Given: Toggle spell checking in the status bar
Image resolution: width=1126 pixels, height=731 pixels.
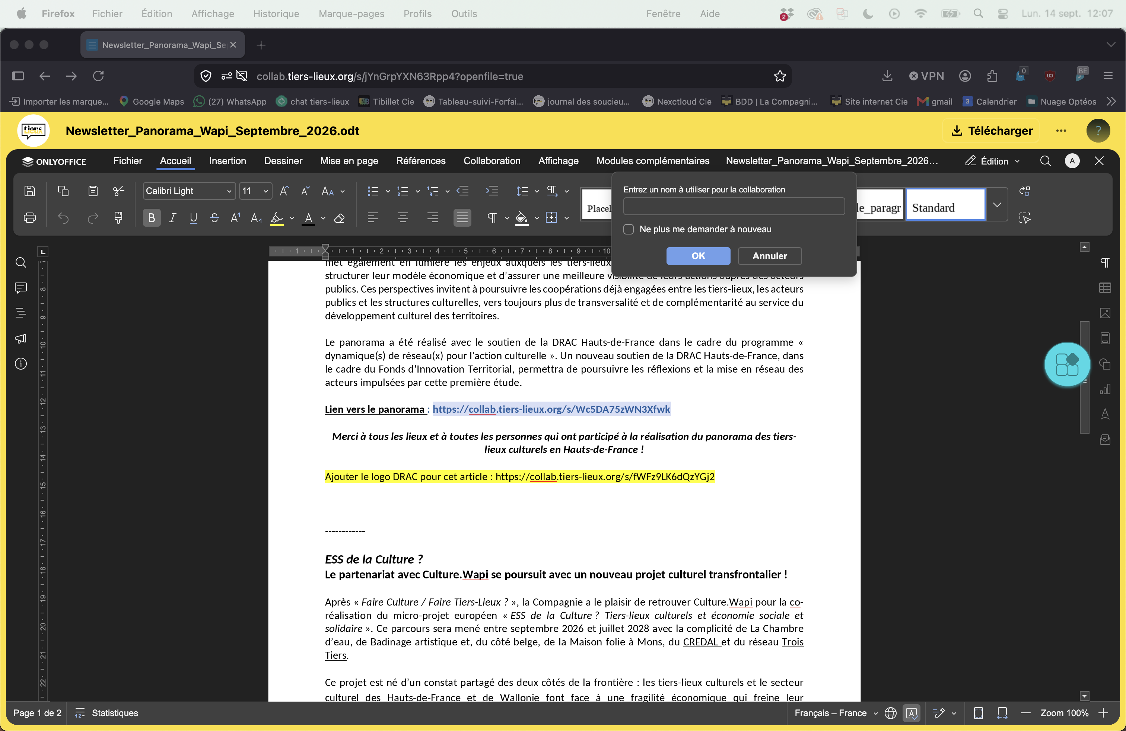Looking at the screenshot, I should pyautogui.click(x=912, y=712).
